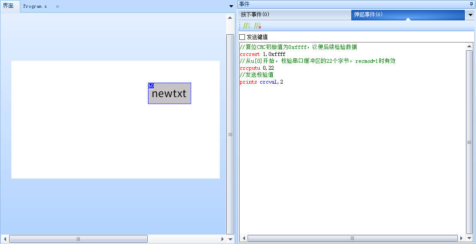Click the code line 'prints crcval,2'
Screen dimensions: 476x244
click(x=261, y=82)
